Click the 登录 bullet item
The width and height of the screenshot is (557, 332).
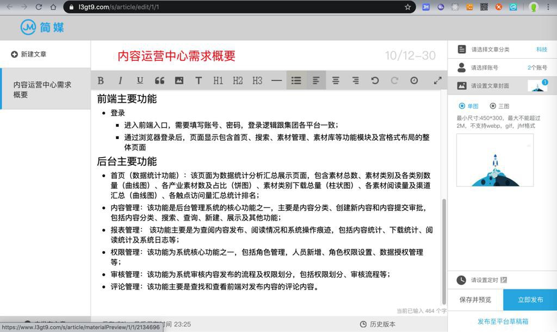117,113
